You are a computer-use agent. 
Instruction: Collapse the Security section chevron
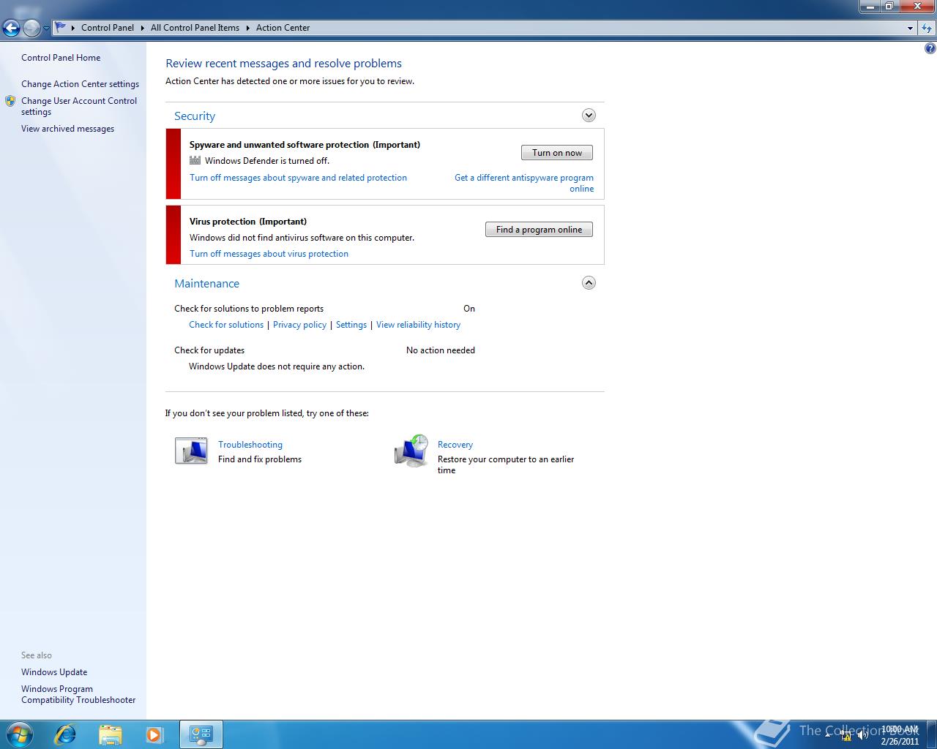click(589, 116)
